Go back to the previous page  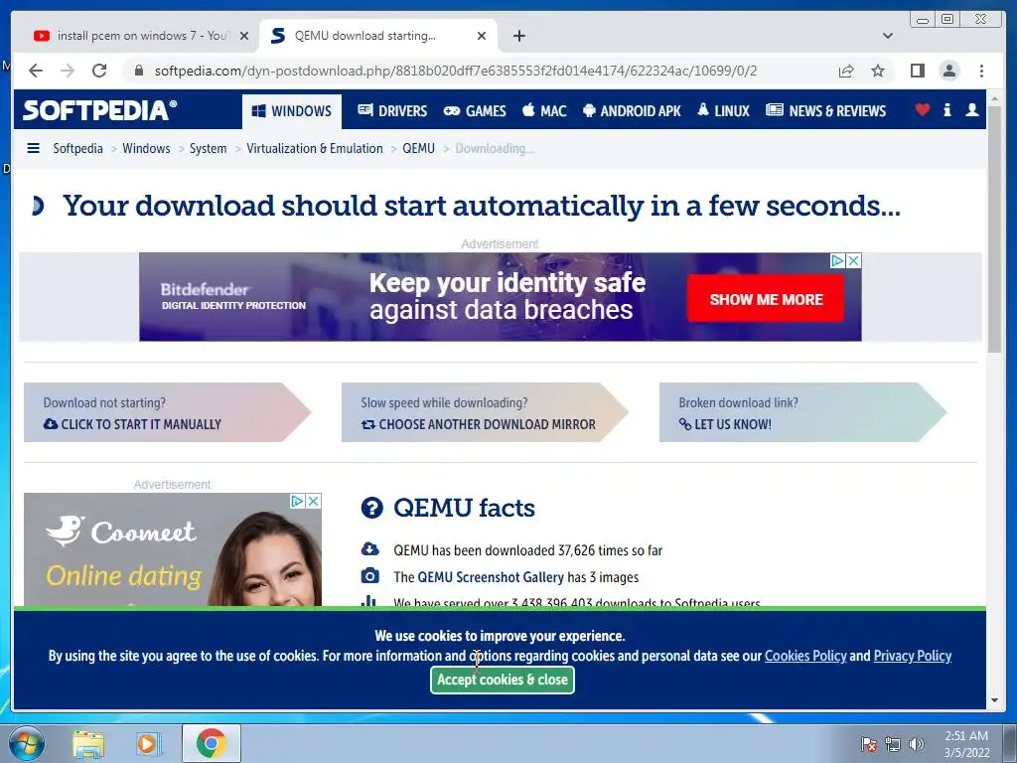click(36, 71)
